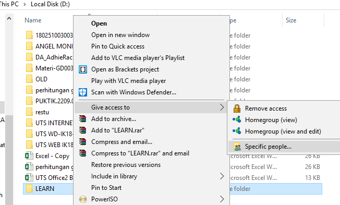The width and height of the screenshot is (340, 205).
Task: Select Open in new window
Action: click(x=120, y=35)
